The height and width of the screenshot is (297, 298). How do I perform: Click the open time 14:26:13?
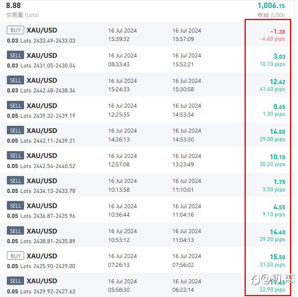click(119, 139)
